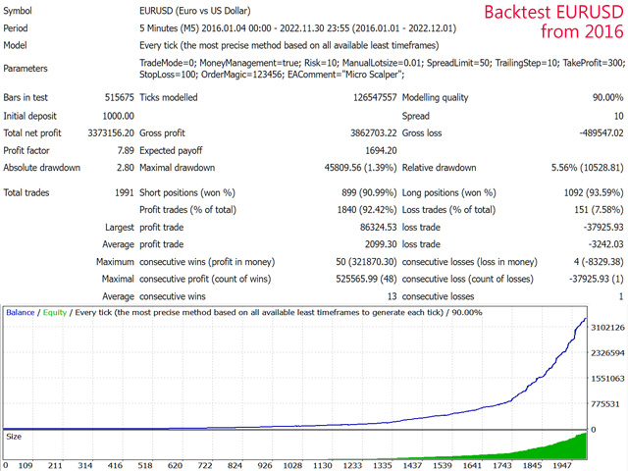Select the Ticks modelled value 126547557
Image resolution: width=628 pixels, height=471 pixels.
click(375, 98)
